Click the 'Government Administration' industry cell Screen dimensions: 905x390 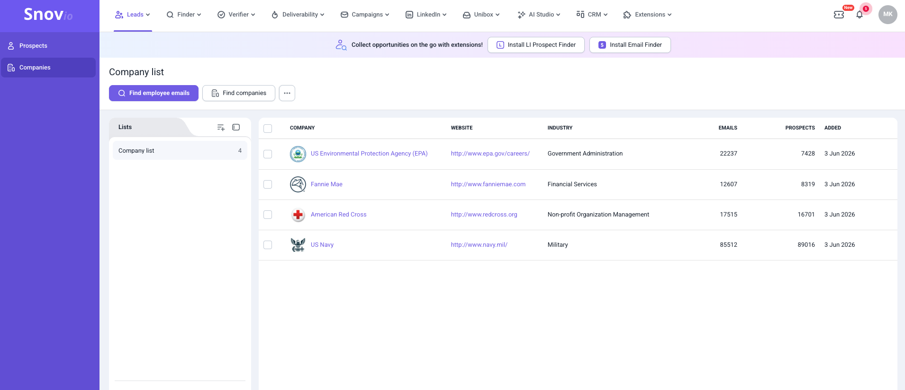click(585, 154)
